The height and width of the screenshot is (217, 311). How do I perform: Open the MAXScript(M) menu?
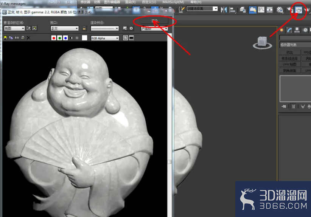173,2
